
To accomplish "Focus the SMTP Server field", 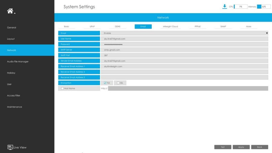I will pos(184,50).
